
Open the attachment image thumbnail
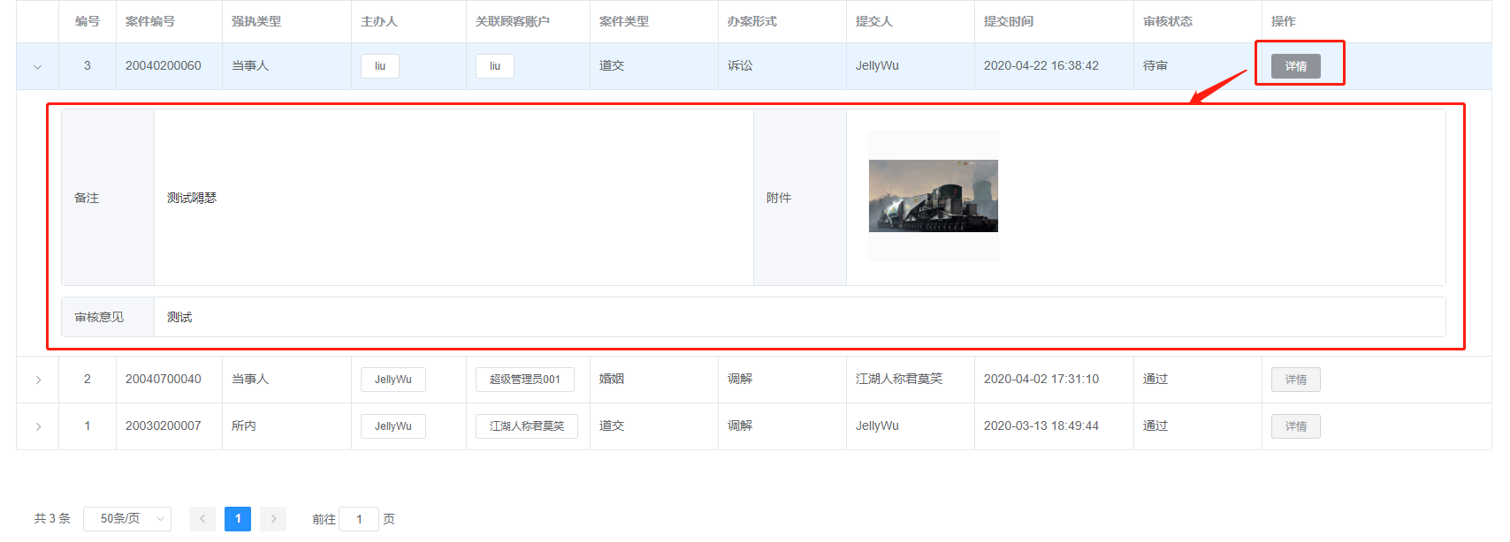(934, 196)
